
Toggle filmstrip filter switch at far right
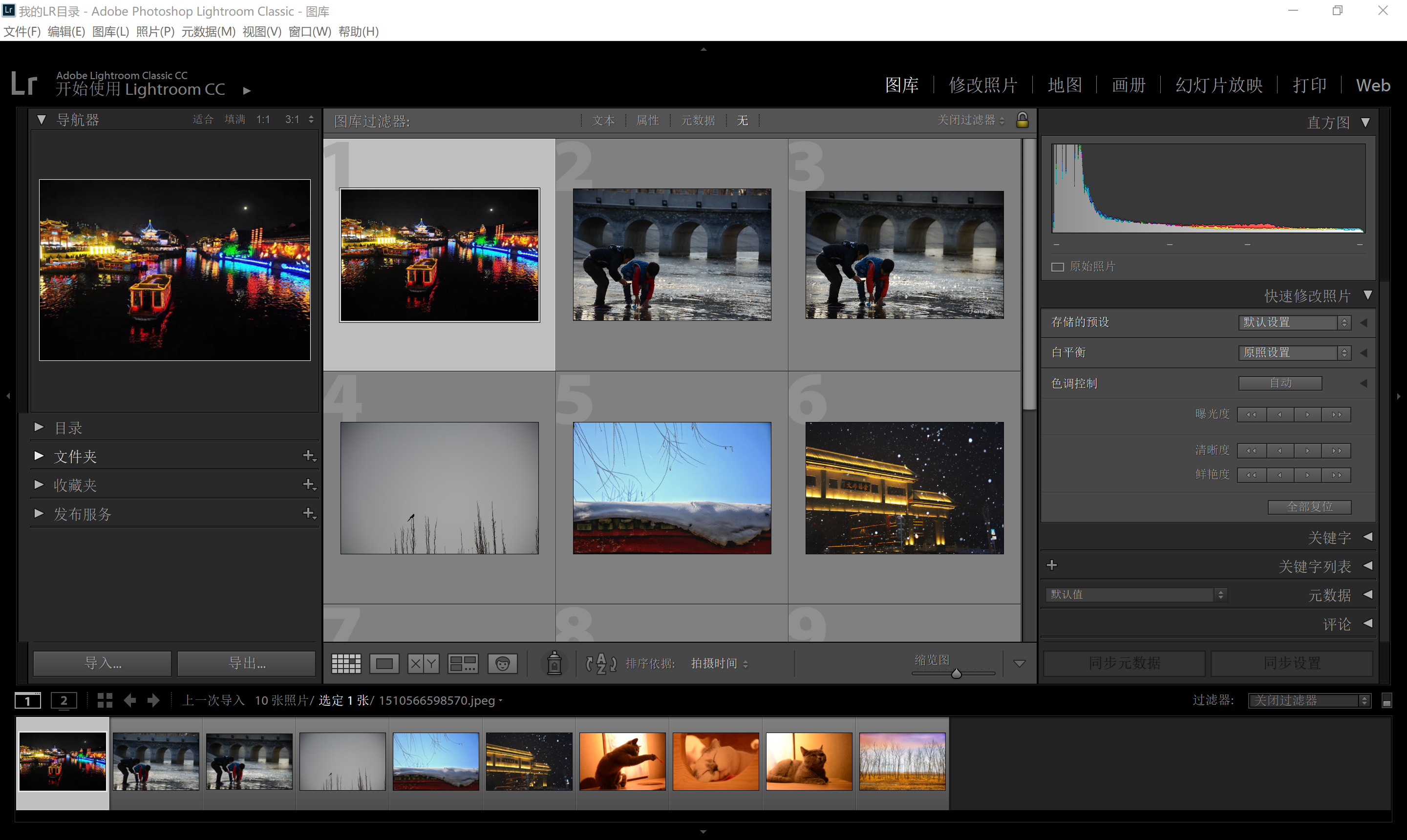coord(1386,701)
